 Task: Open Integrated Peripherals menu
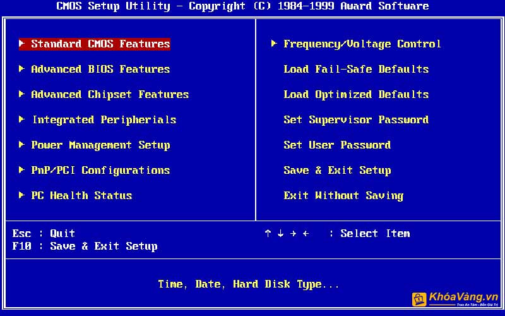tap(104, 120)
